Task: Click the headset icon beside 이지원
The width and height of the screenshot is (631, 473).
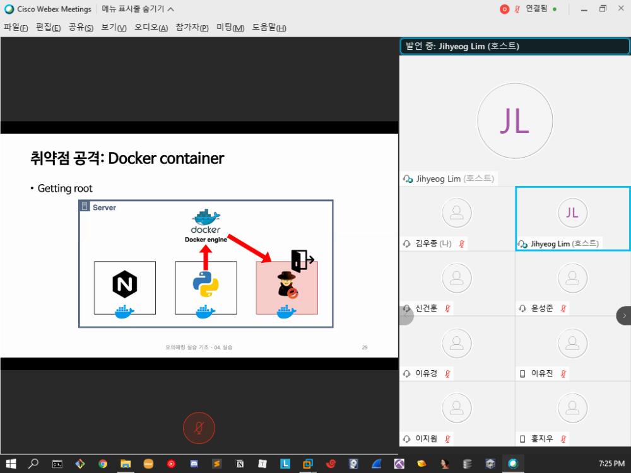Action: [407, 439]
